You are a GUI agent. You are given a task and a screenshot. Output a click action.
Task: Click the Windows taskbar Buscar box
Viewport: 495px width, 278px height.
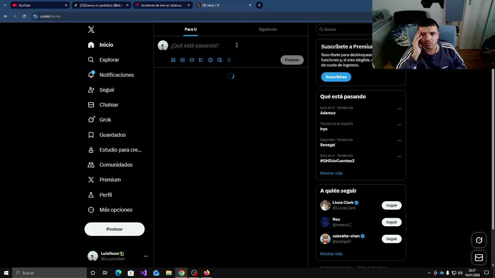click(49, 273)
